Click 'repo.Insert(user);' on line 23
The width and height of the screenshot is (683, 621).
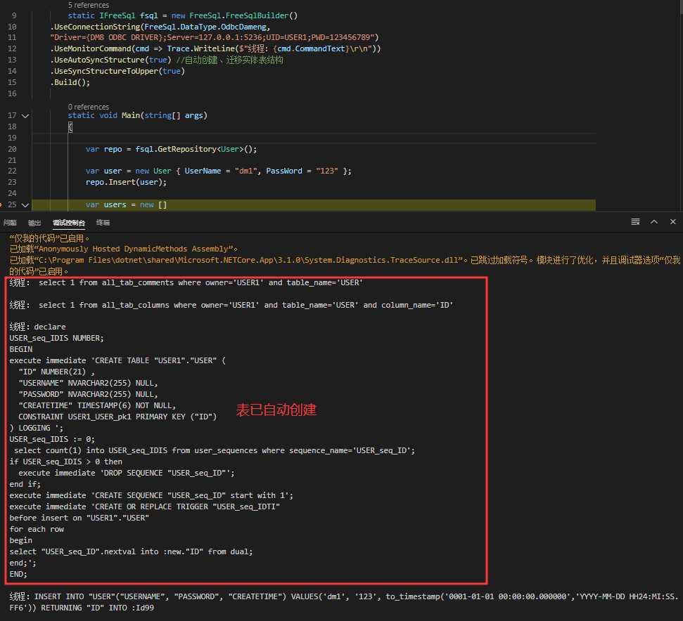point(127,183)
